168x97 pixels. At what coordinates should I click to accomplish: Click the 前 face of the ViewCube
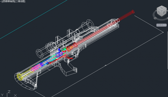pyautogui.click(x=164, y=12)
